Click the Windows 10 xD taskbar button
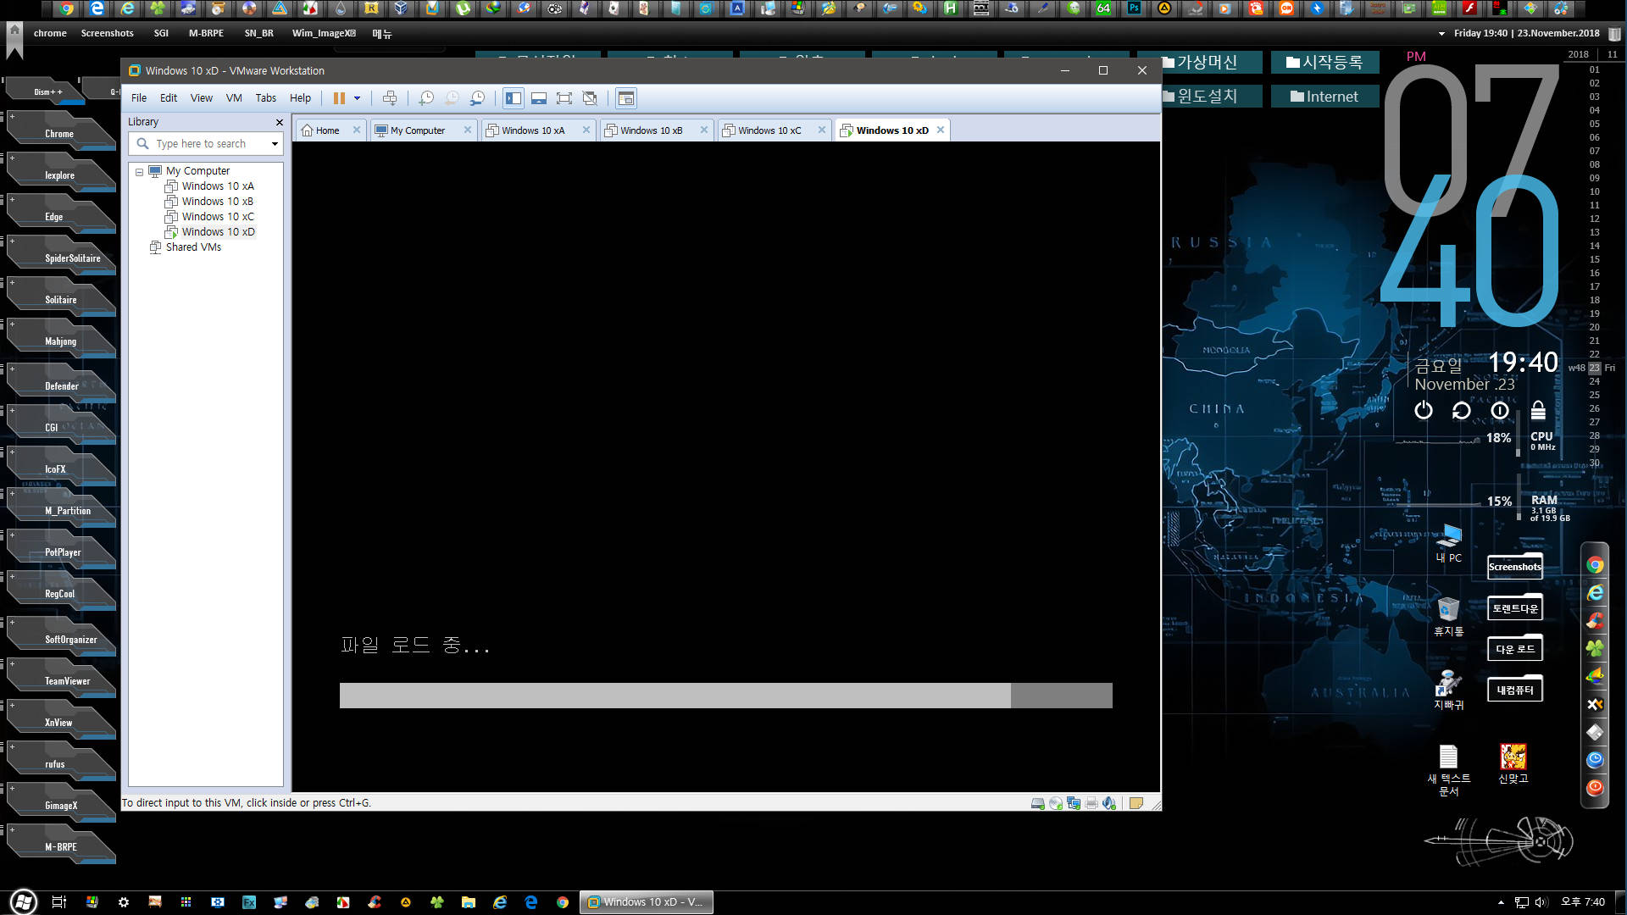 click(x=647, y=902)
